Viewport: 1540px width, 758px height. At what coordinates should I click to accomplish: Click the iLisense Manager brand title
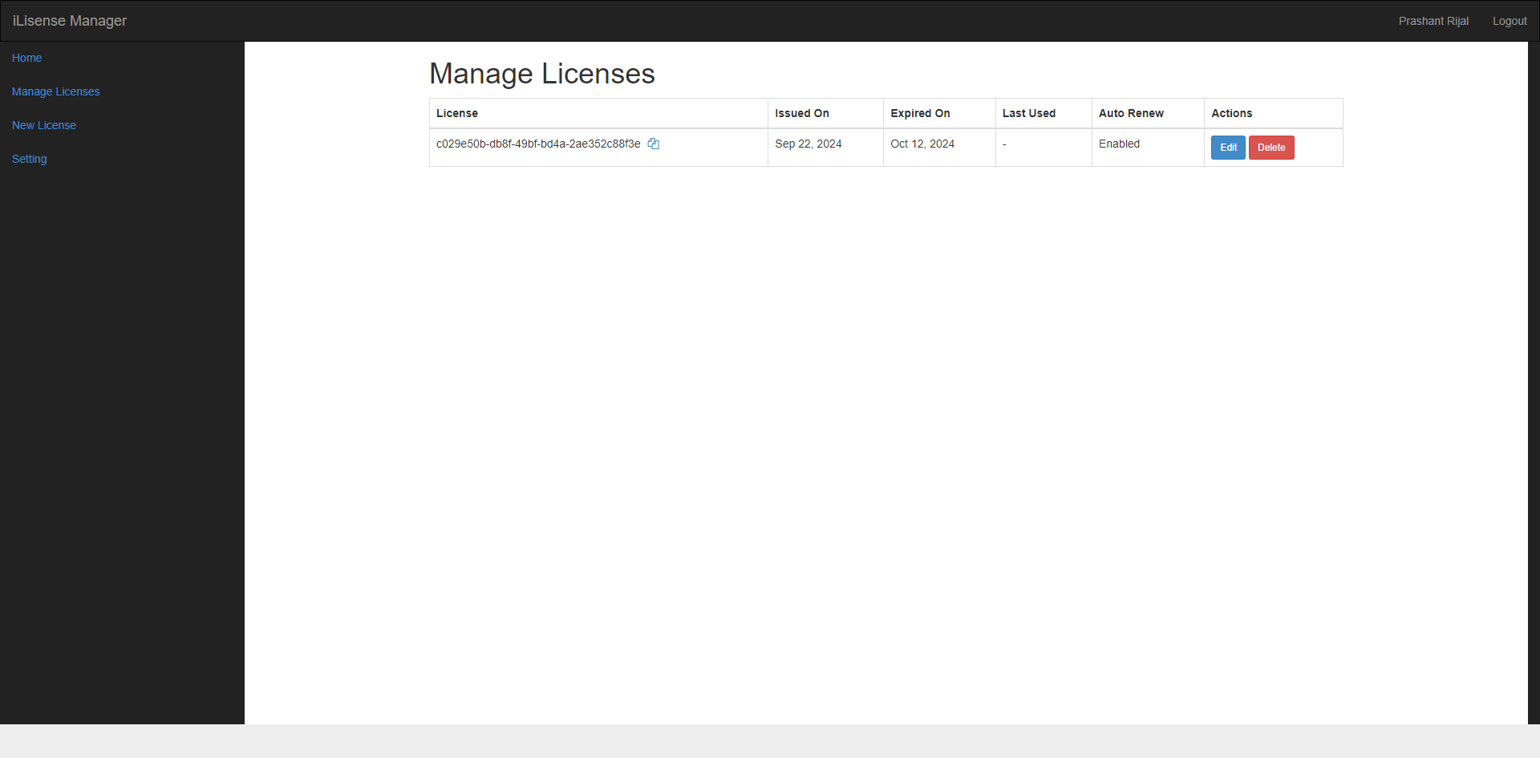point(70,21)
